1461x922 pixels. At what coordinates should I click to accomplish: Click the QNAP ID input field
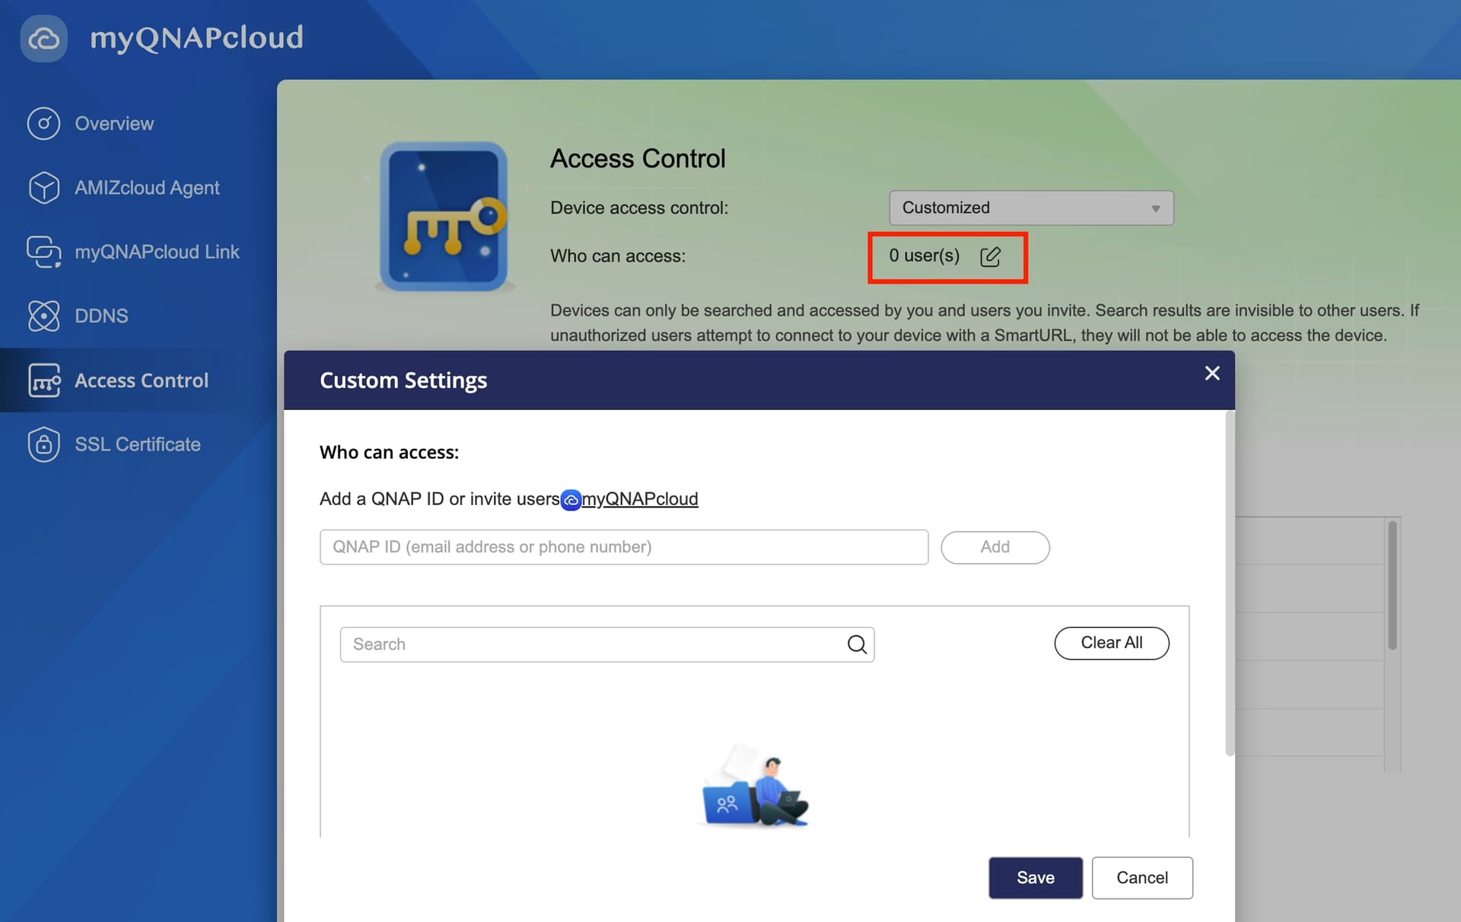623,547
